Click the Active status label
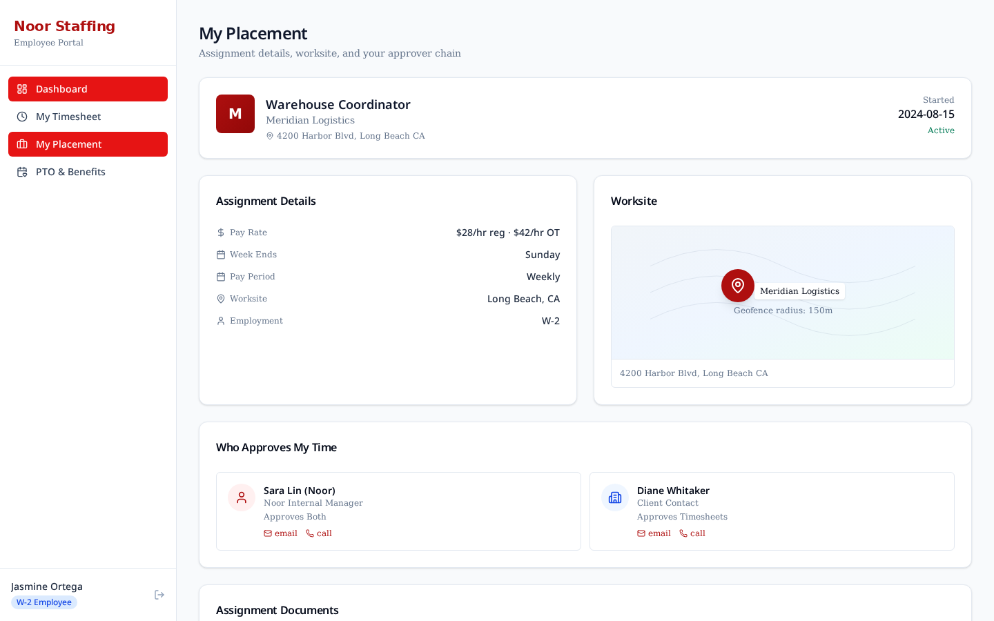Viewport: 994px width, 621px height. [941, 130]
